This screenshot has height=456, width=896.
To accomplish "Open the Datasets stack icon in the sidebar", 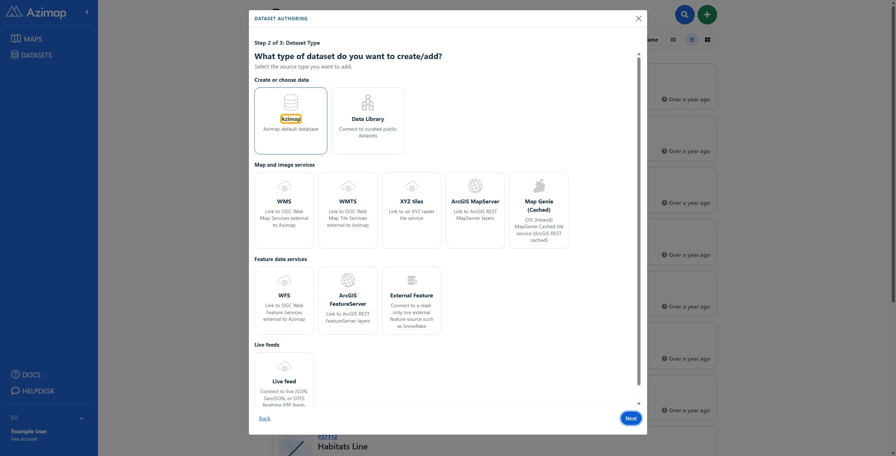I will coord(15,55).
